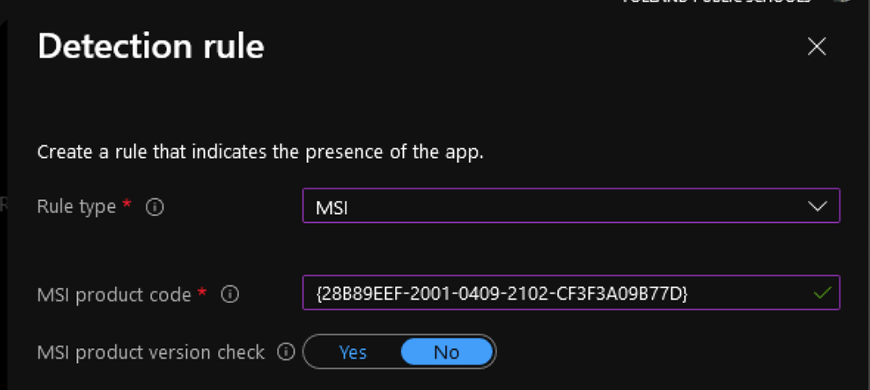Click red required asterisk next to MSI product code
Viewport: 870px width, 390px height.
(x=202, y=291)
